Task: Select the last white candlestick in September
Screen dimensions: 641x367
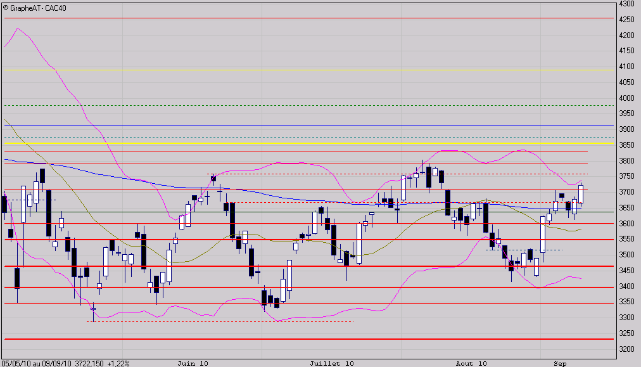Action: click(x=581, y=195)
